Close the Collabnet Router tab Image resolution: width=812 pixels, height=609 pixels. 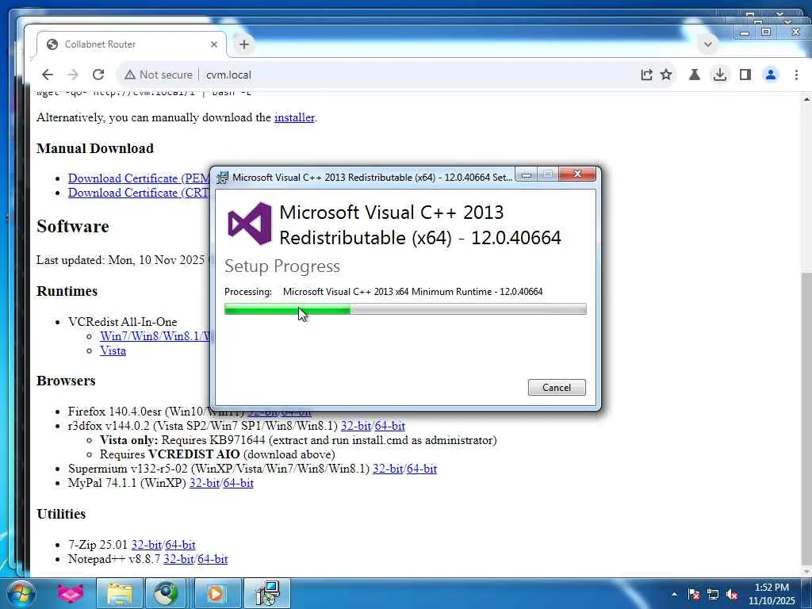pyautogui.click(x=214, y=44)
